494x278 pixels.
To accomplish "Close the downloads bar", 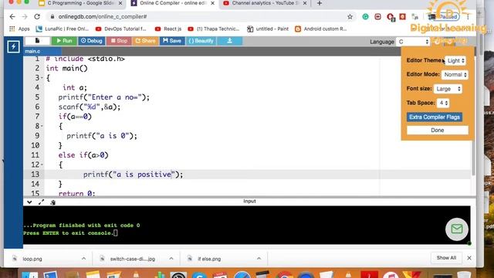I will coord(469,258).
